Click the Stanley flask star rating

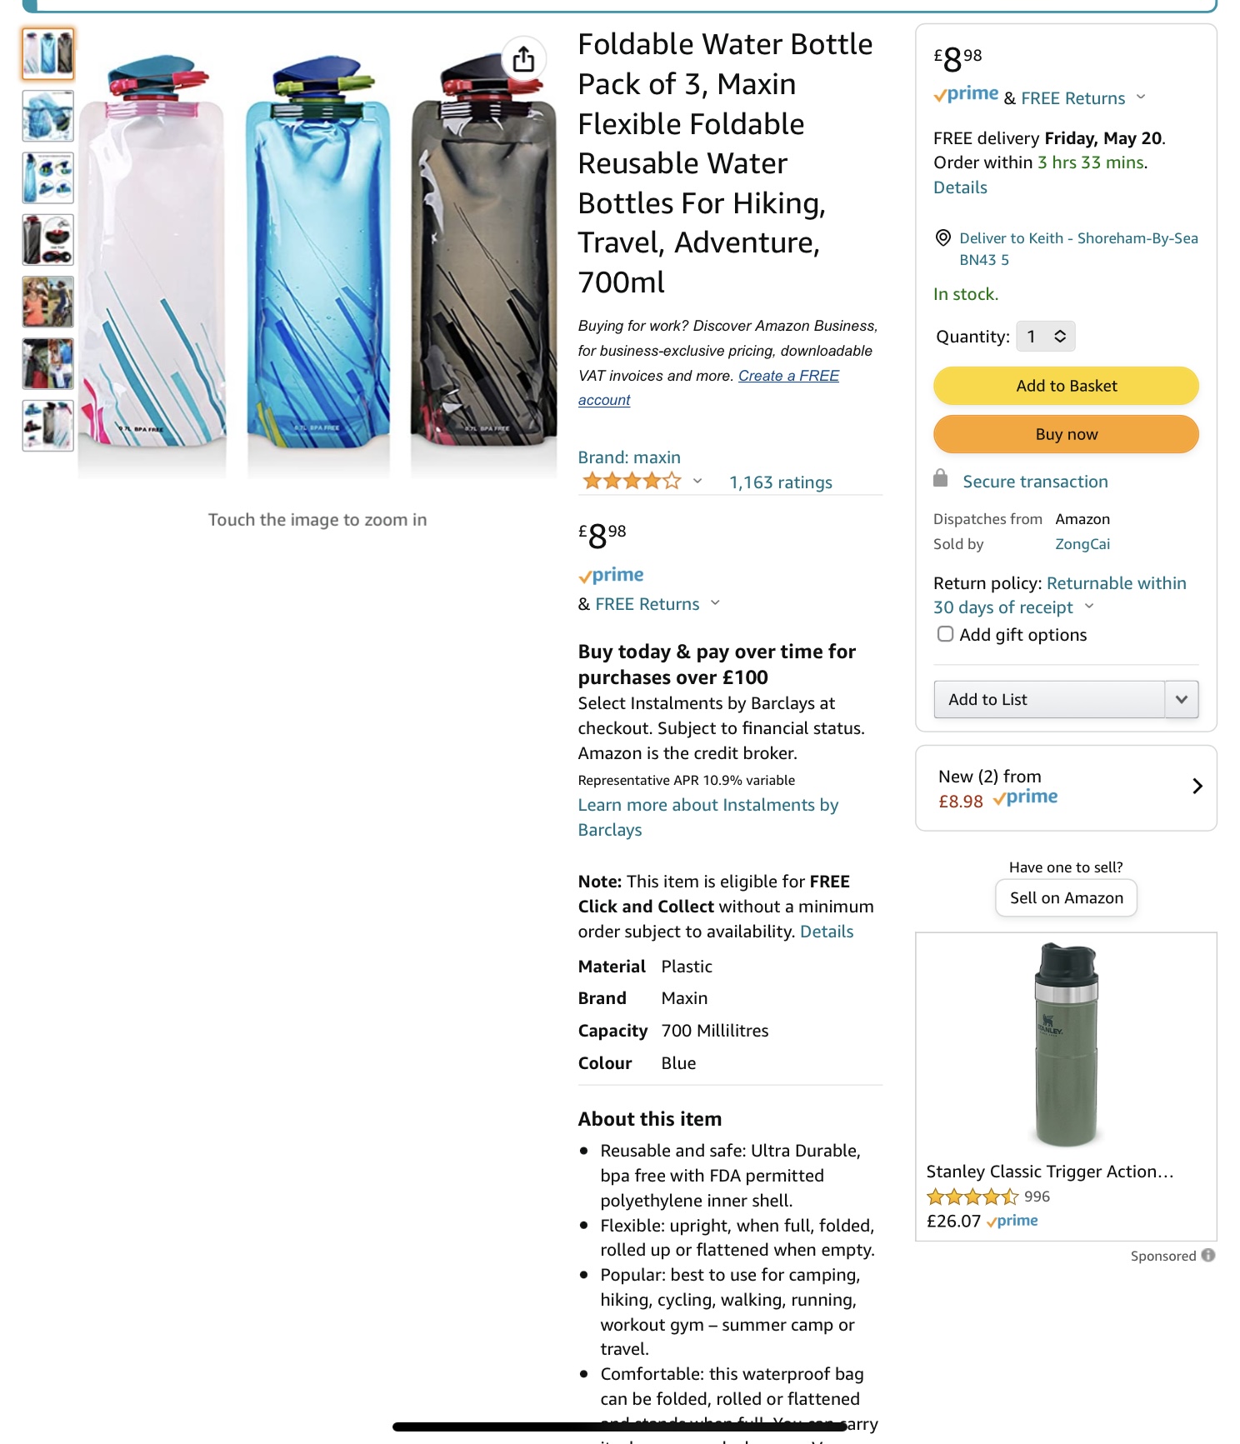pyautogui.click(x=972, y=1197)
